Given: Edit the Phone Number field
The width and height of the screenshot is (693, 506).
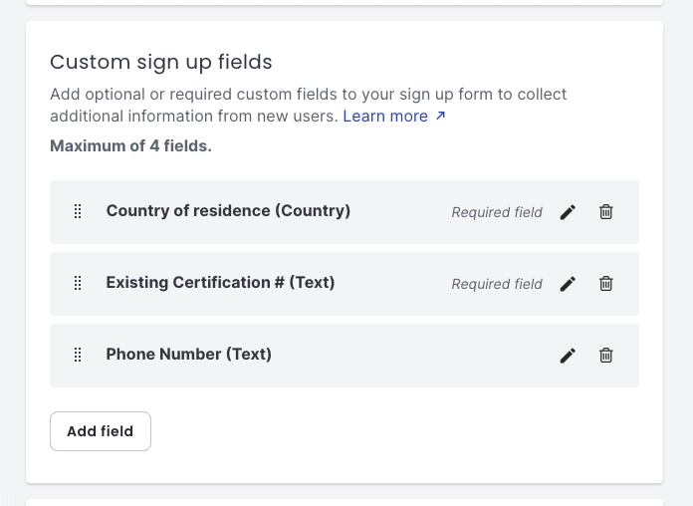Looking at the screenshot, I should (x=568, y=356).
